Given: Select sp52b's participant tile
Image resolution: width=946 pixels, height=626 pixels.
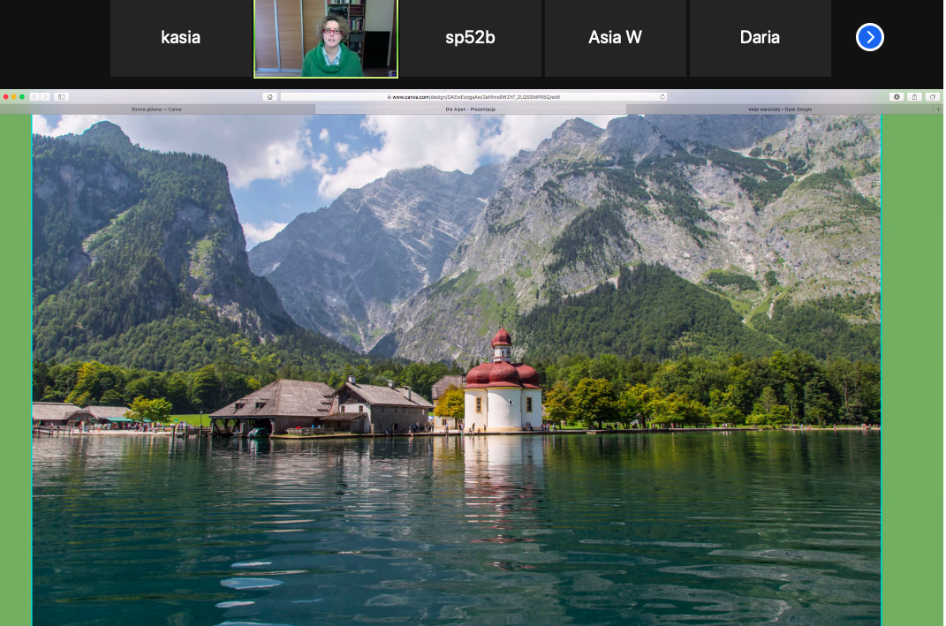Looking at the screenshot, I should 470,38.
